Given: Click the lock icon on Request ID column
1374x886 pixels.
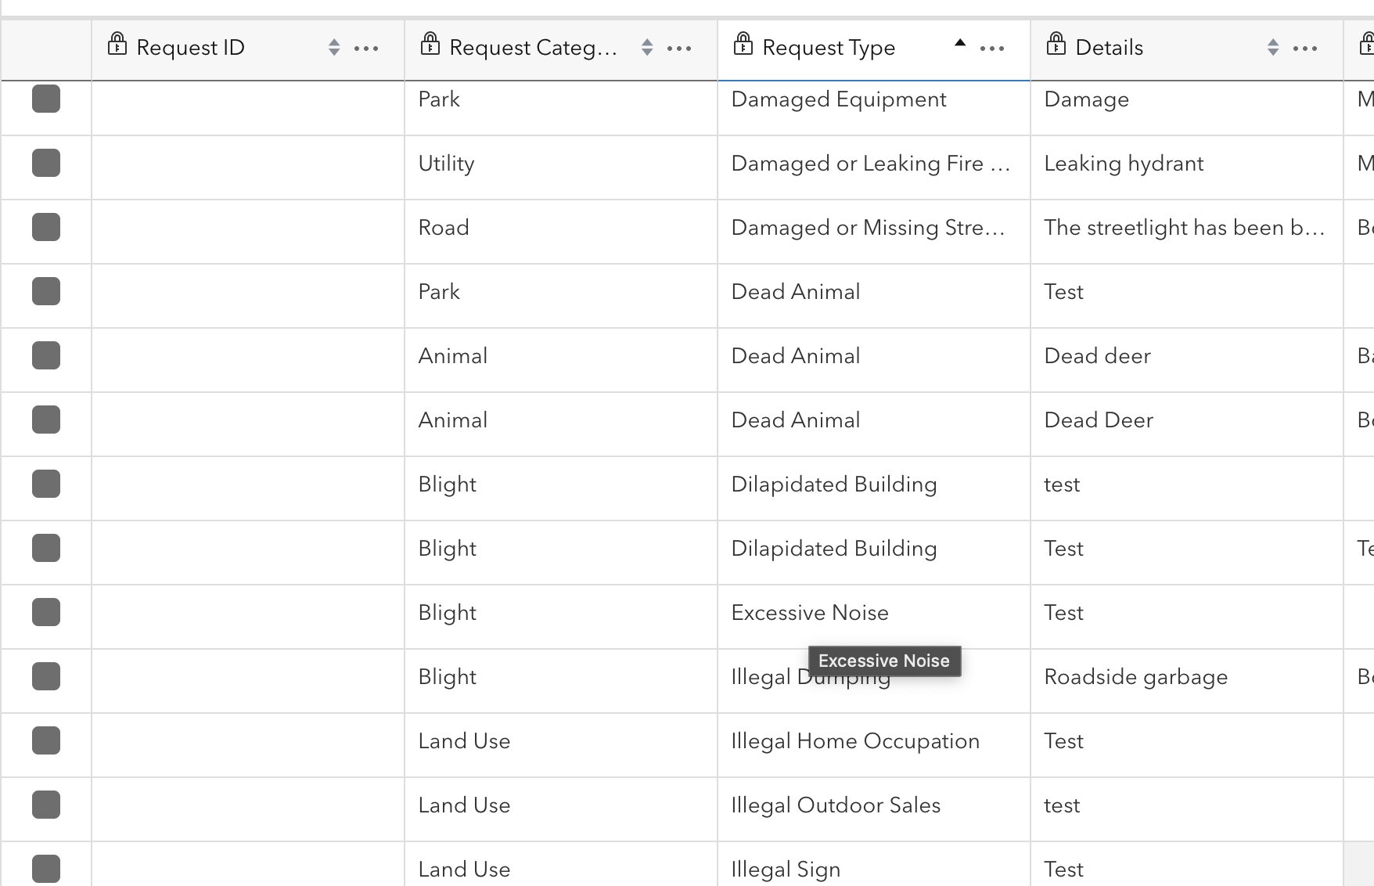Looking at the screenshot, I should pos(117,45).
